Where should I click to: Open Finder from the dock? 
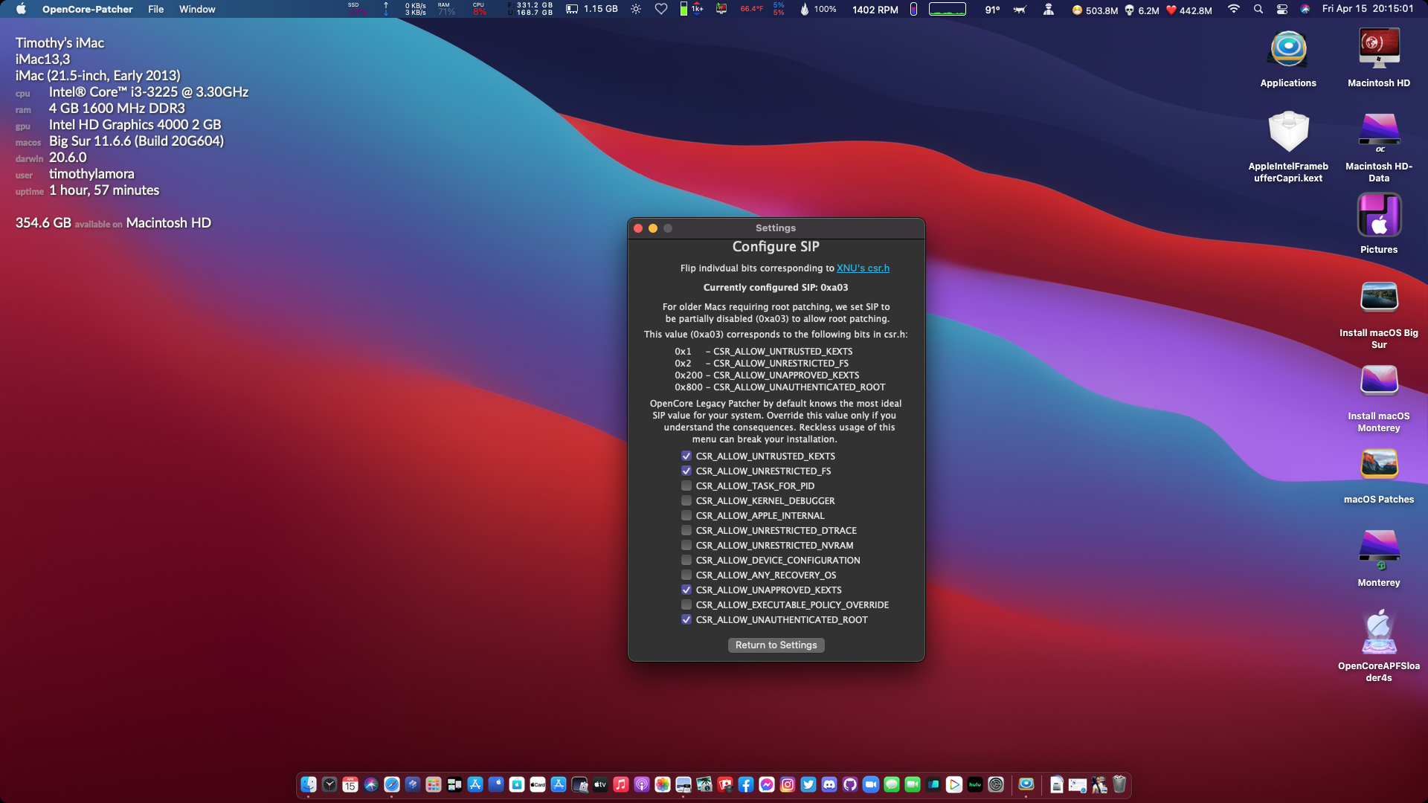[309, 784]
